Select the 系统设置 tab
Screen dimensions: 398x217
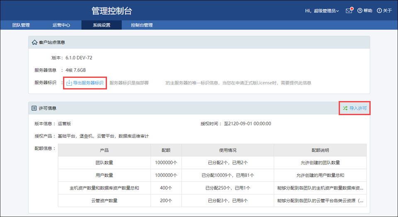pyautogui.click(x=102, y=25)
